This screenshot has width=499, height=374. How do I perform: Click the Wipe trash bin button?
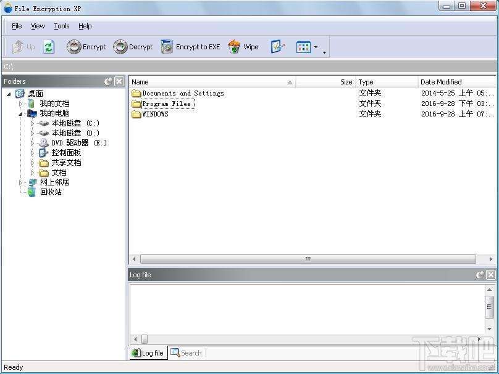[x=243, y=47]
